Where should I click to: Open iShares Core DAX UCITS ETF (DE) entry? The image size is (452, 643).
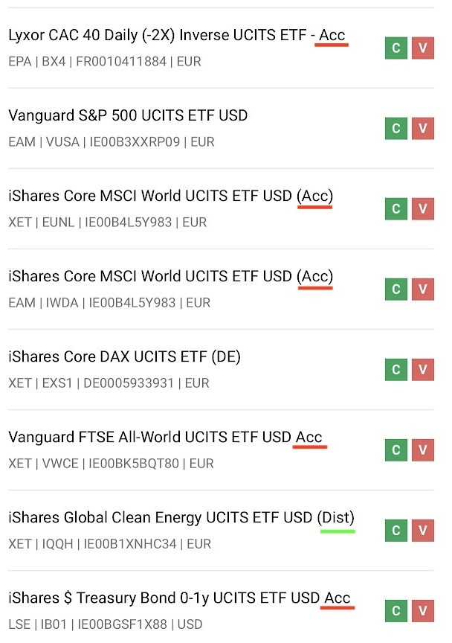coord(124,357)
